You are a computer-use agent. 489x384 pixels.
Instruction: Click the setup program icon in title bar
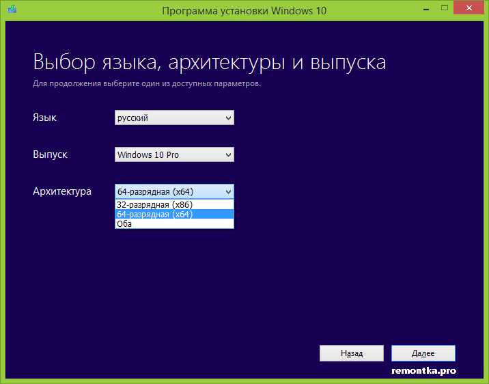12,9
